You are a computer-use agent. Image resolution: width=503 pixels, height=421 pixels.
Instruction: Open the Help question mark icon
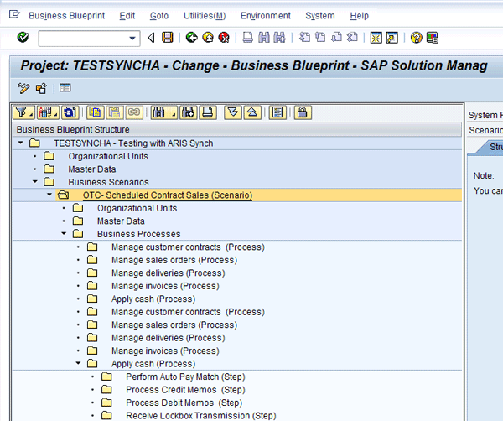[x=416, y=38]
